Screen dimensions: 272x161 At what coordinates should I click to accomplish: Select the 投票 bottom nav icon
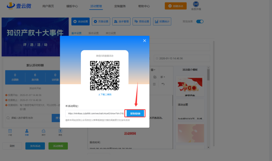tap(26, 132)
